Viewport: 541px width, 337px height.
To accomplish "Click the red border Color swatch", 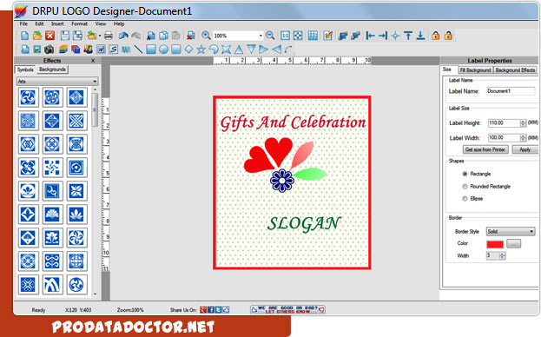I will tap(495, 244).
